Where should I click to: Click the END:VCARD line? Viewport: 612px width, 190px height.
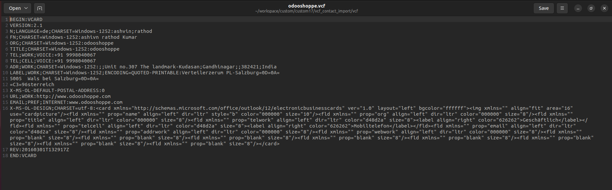click(23, 155)
